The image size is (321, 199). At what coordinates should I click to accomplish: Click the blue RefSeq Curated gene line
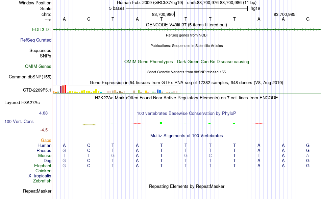(187, 40)
